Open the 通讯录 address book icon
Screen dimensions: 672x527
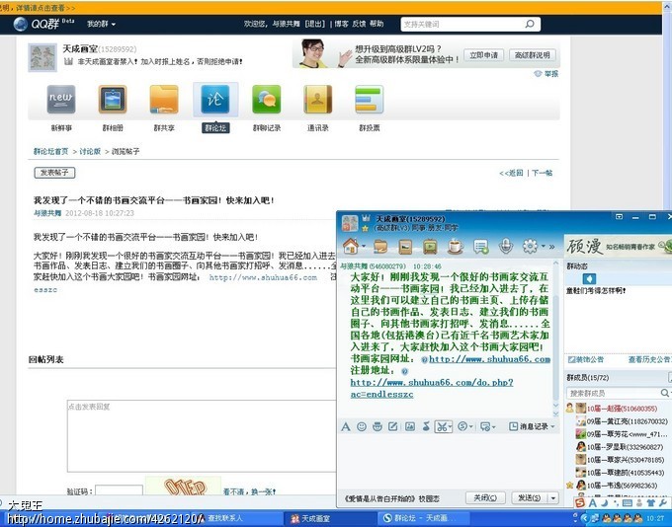[x=317, y=100]
